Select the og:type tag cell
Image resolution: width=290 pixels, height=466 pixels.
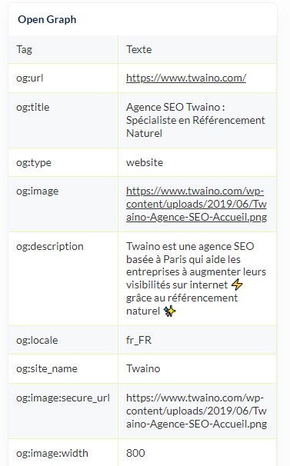(63, 162)
